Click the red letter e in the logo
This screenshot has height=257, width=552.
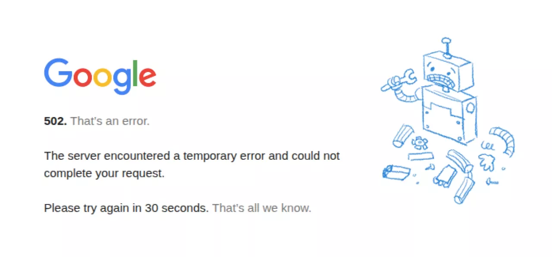(x=147, y=77)
